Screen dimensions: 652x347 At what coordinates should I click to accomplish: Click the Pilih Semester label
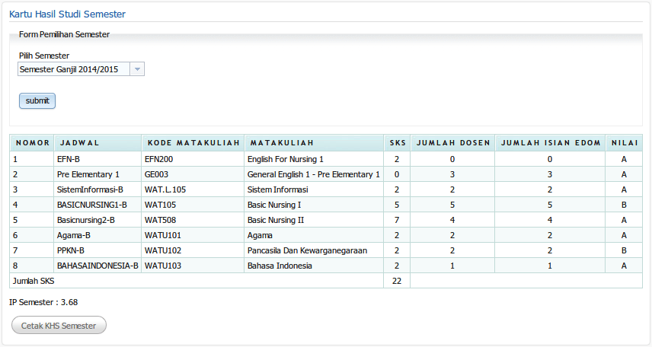click(44, 56)
